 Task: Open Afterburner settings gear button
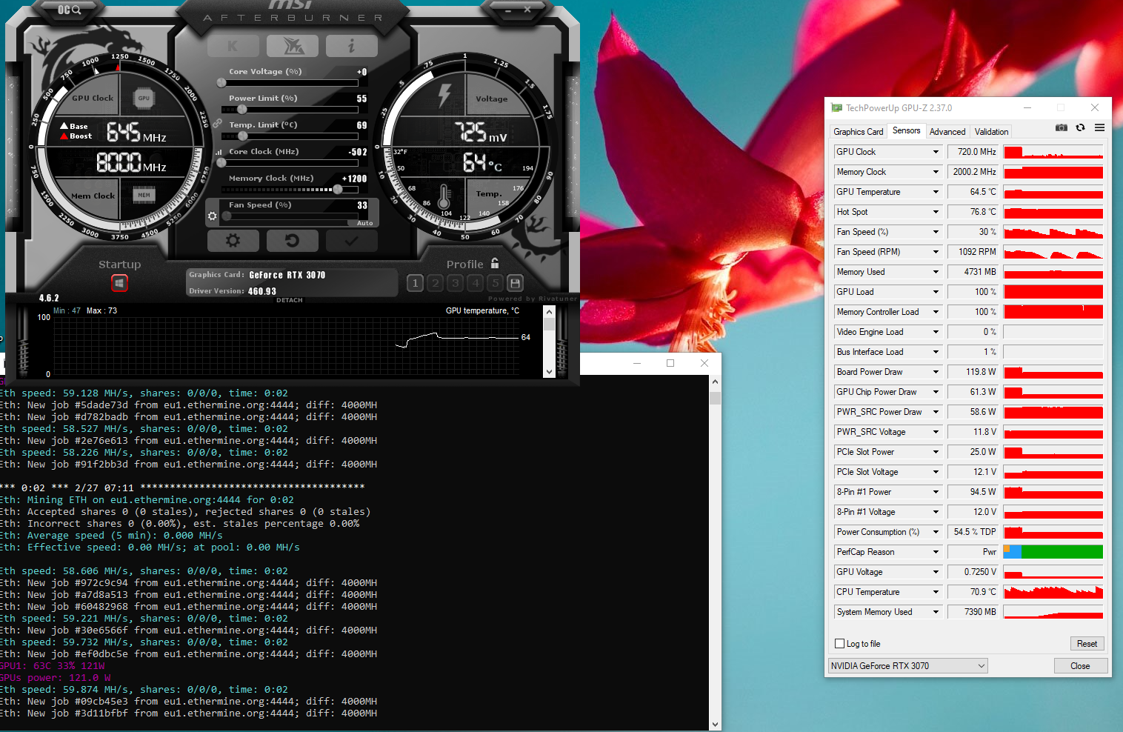(233, 241)
